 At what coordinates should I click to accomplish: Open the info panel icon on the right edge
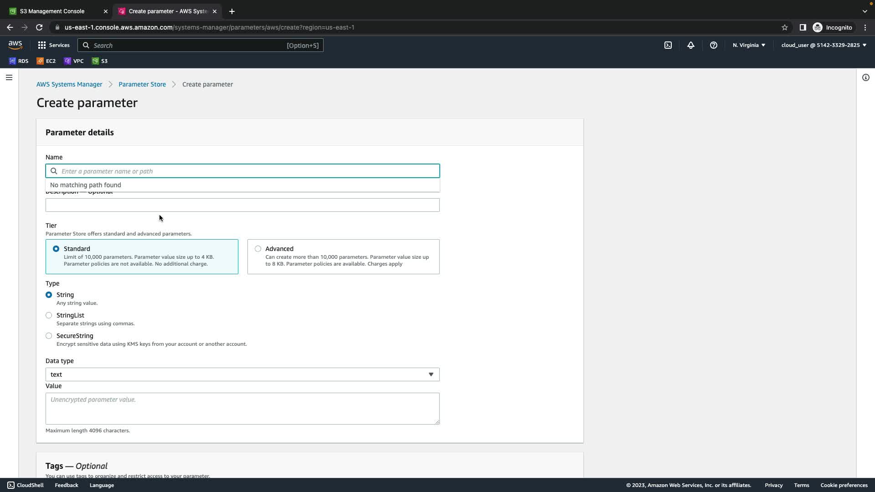coord(865,77)
